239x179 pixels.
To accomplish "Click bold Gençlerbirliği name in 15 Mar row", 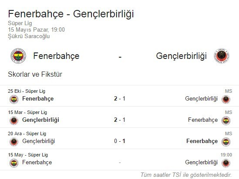I will coord(40,120).
